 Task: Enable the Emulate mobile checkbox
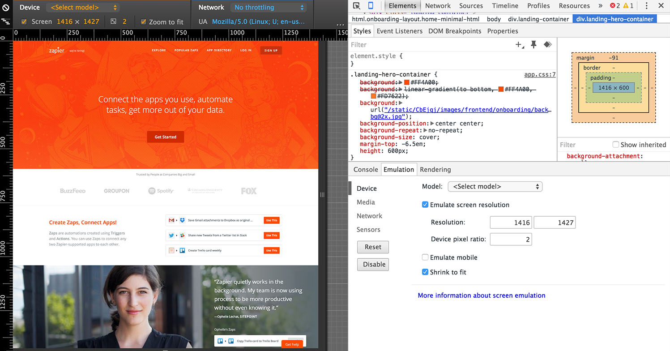[425, 257]
